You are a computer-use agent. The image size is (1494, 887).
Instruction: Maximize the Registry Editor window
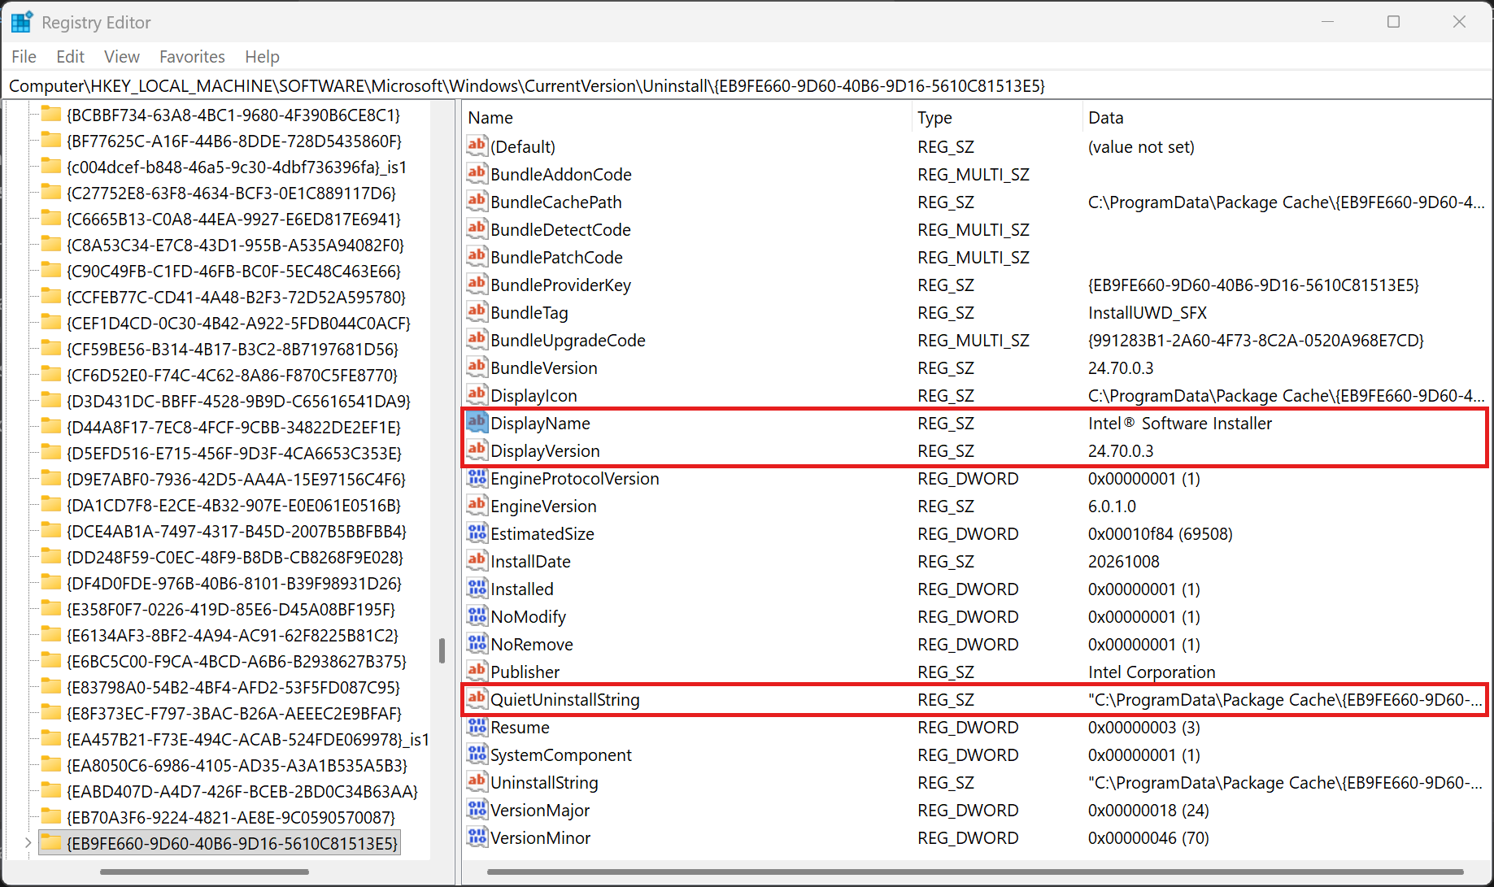pos(1393,22)
